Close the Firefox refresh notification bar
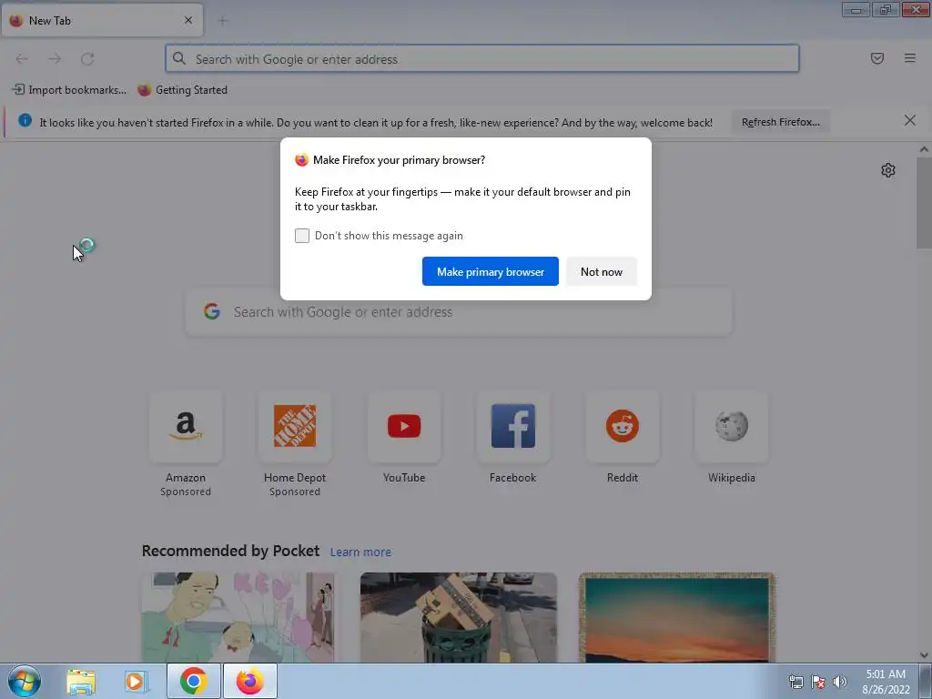This screenshot has height=699, width=932. [x=910, y=121]
